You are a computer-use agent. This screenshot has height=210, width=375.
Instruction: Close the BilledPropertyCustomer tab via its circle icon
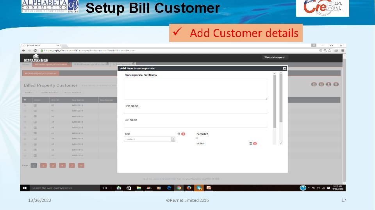[69, 64]
